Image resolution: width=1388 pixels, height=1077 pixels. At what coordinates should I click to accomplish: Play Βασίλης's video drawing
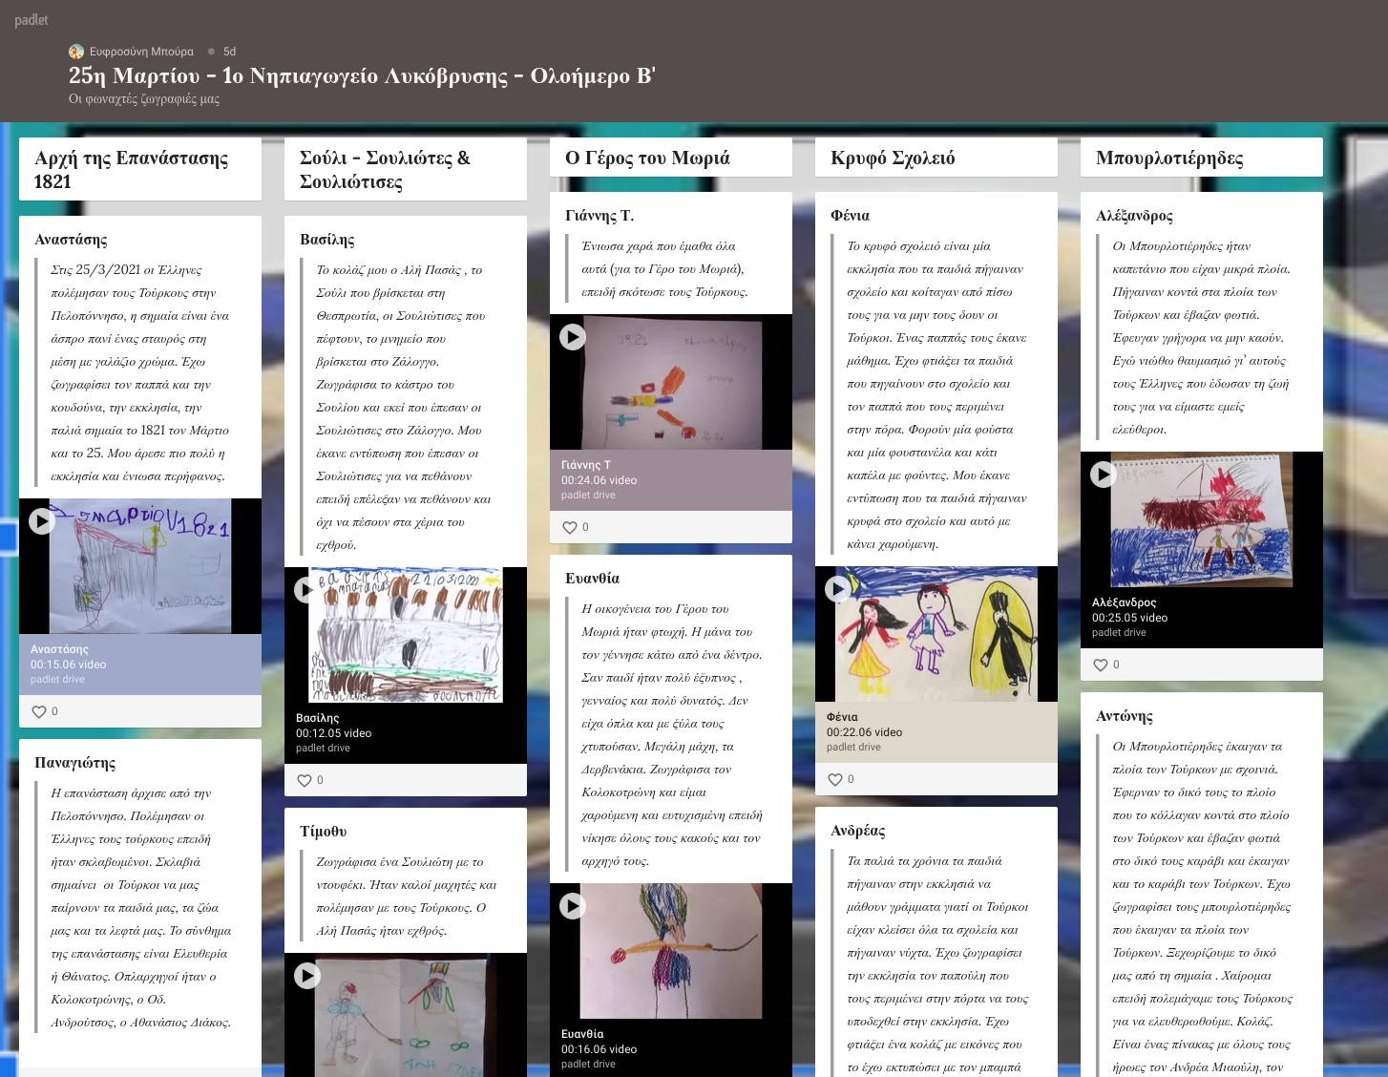point(306,589)
